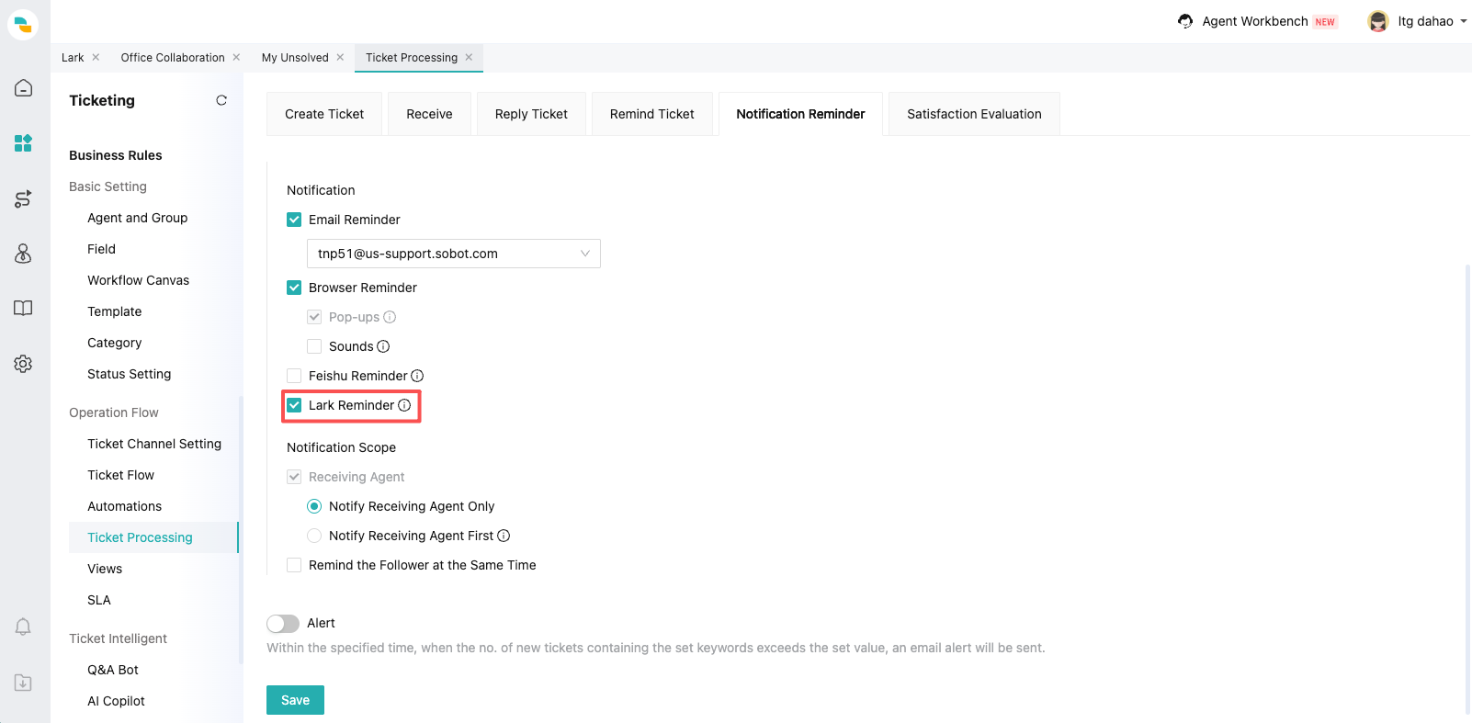Open the knowledge base book icon
Image resolution: width=1472 pixels, height=723 pixels.
tap(23, 309)
